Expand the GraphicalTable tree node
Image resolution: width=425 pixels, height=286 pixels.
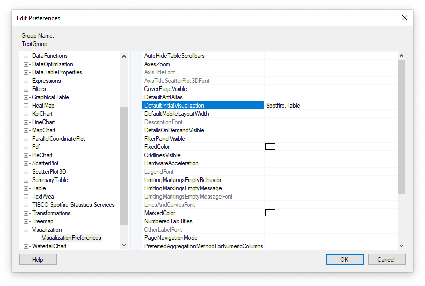(26, 98)
